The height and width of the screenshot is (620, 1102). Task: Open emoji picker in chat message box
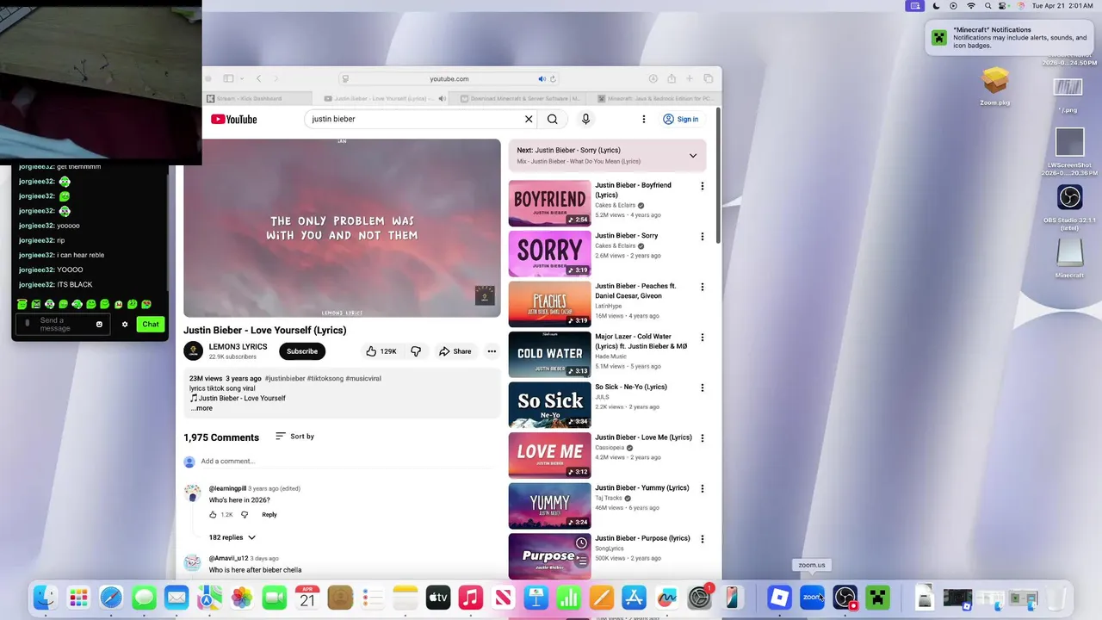pos(99,325)
